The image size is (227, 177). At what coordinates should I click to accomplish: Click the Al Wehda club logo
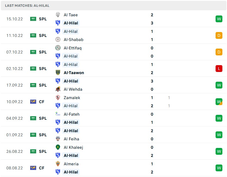click(x=58, y=89)
